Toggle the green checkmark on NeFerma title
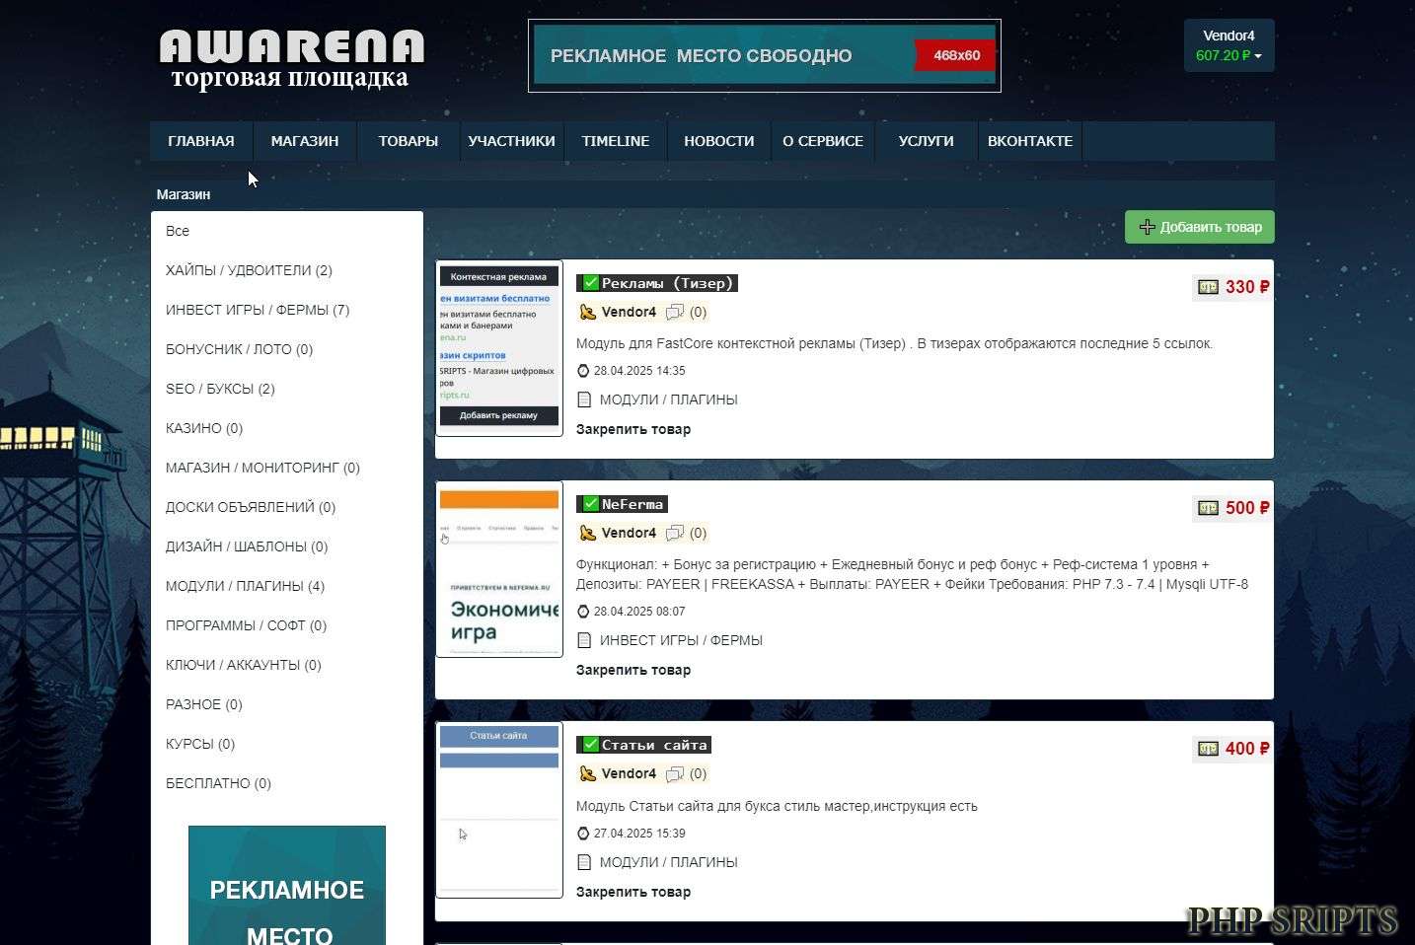 pyautogui.click(x=590, y=503)
